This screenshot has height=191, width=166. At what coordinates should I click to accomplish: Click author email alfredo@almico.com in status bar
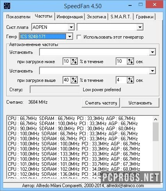pos(125,186)
